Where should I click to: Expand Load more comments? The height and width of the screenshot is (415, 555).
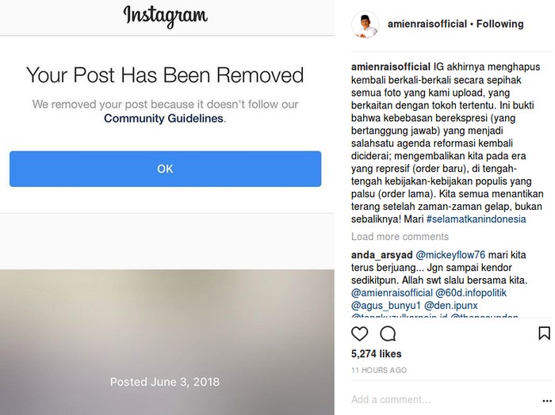coord(400,237)
